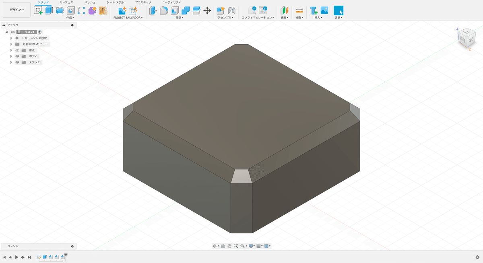Screen dimensions: 483x263
Task: Select the Move/Copy arrows tool
Action: tap(207, 10)
